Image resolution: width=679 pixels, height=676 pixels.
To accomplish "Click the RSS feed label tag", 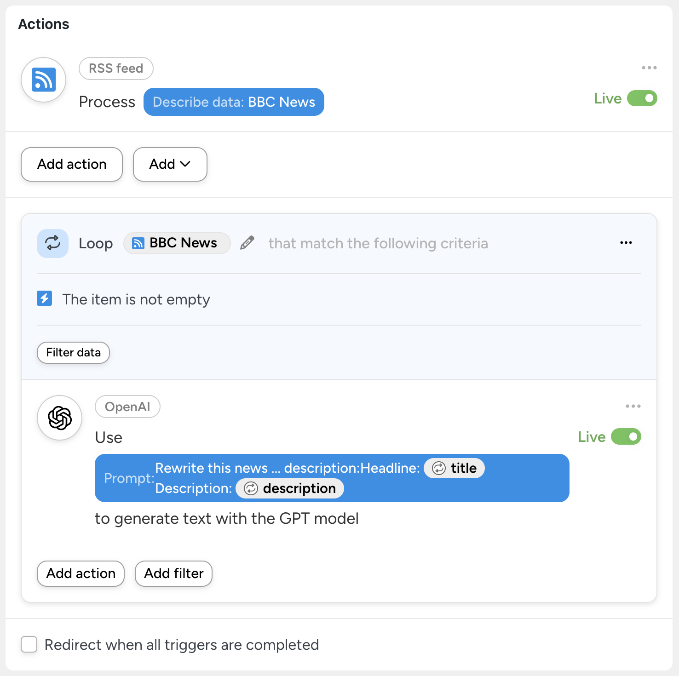I will (116, 69).
